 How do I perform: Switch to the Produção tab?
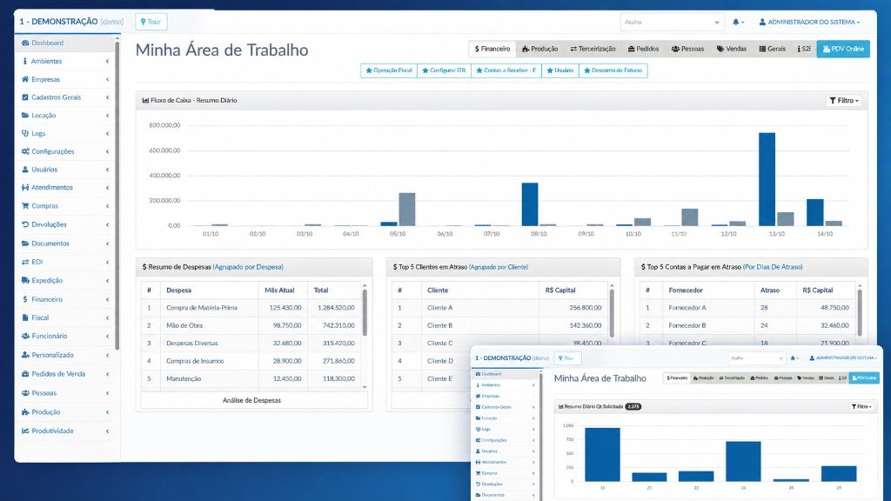coord(539,49)
